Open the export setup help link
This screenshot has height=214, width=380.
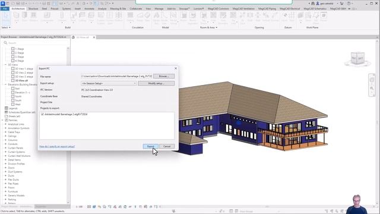tap(57, 147)
